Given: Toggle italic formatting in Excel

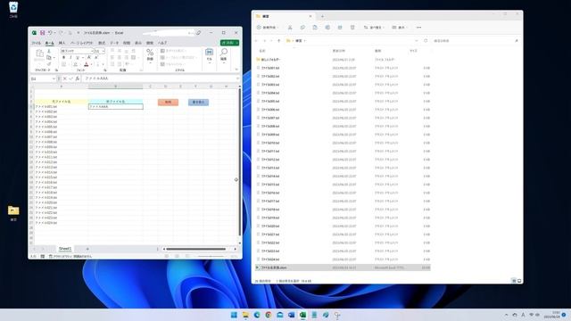Looking at the screenshot, I should 70,57.
